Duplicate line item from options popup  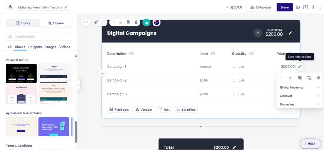pyautogui.click(x=300, y=78)
